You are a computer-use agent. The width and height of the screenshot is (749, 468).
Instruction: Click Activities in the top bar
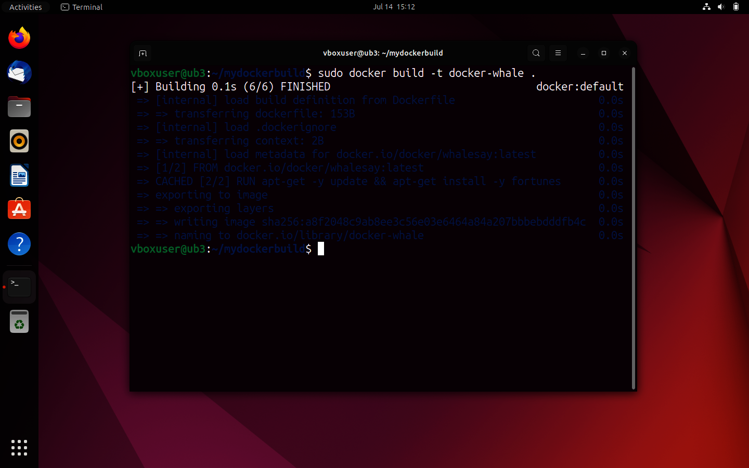pos(25,7)
